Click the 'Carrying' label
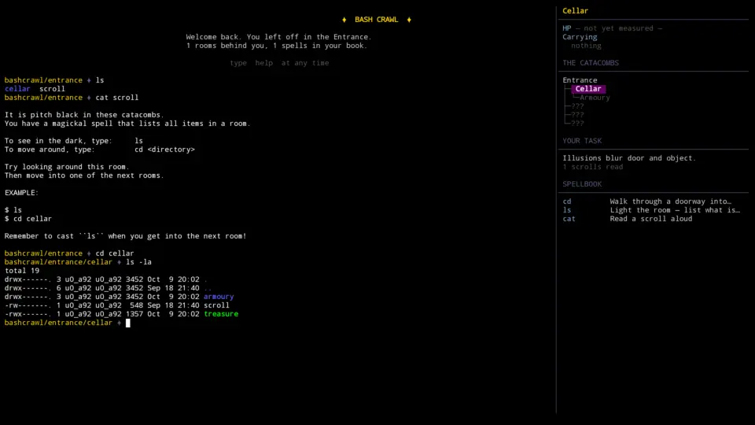The height and width of the screenshot is (425, 755). point(580,37)
